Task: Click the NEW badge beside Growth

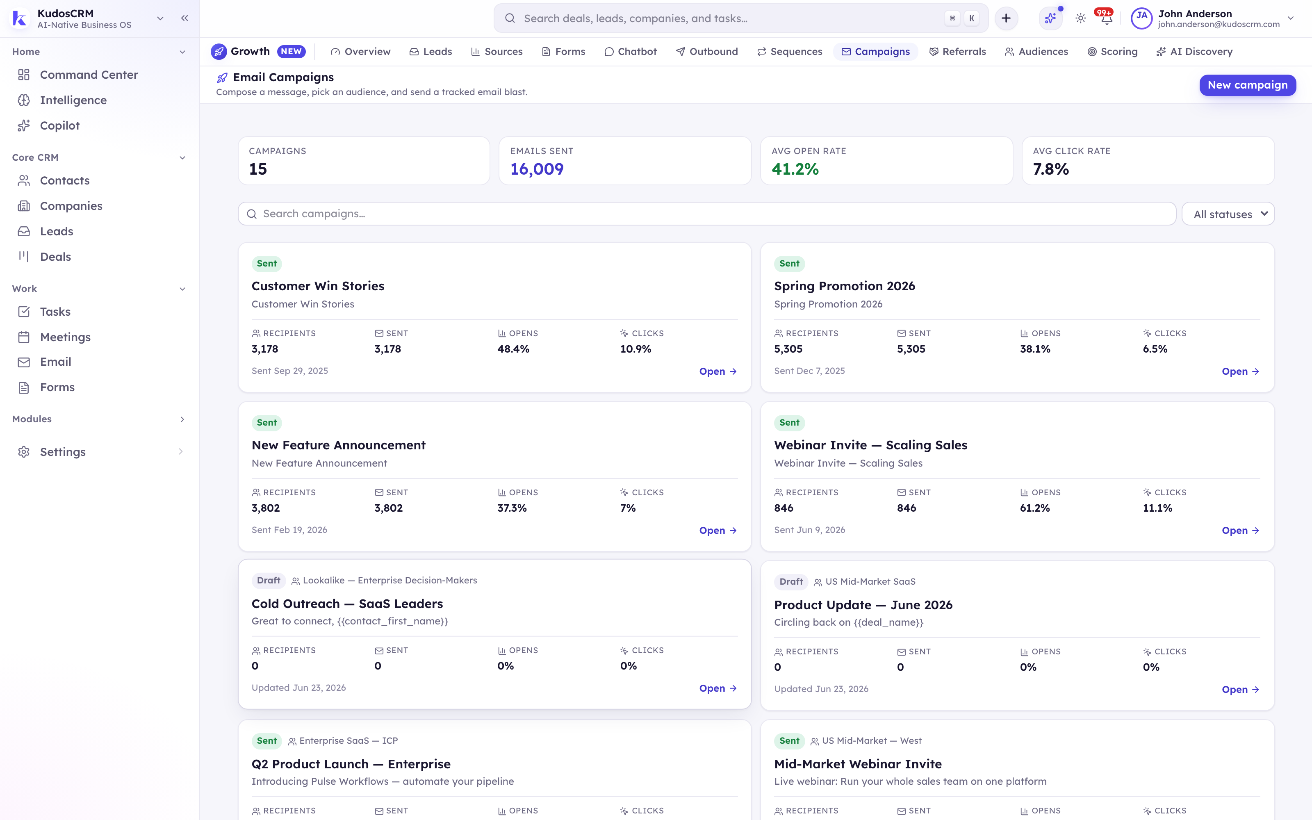Action: click(291, 52)
